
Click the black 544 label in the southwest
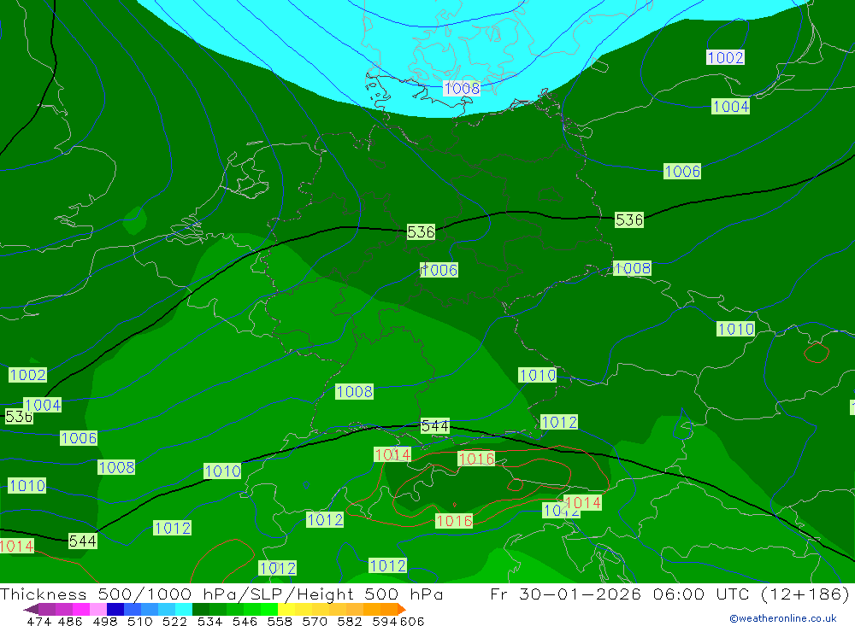tap(83, 541)
